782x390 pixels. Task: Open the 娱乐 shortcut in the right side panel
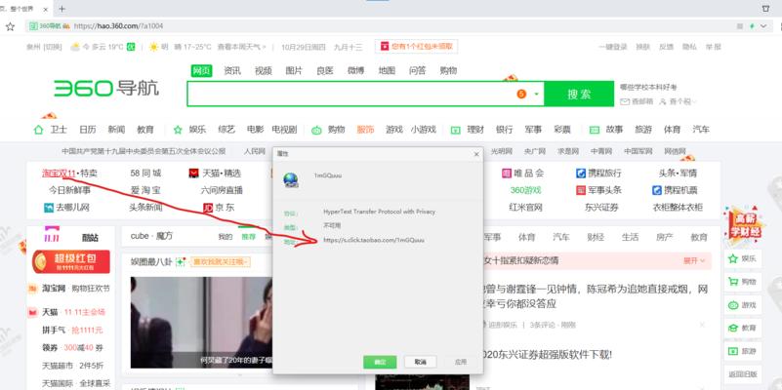coord(743,258)
